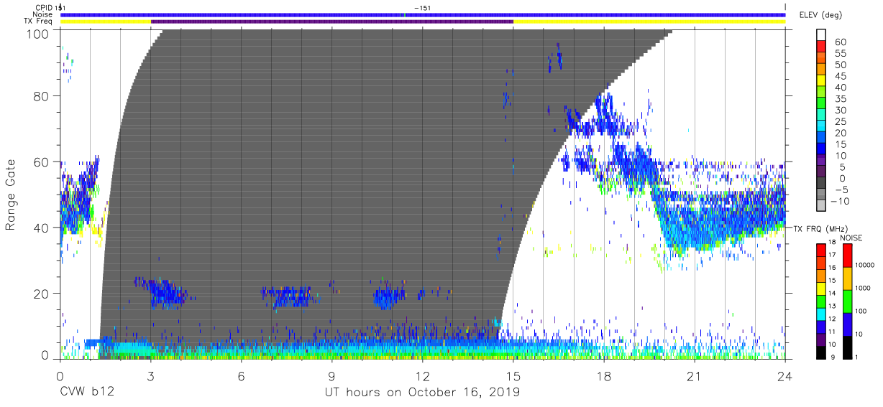Click the 'UT hours on October 16, 2019' label
This screenshot has width=883, height=407.
pyautogui.click(x=423, y=393)
